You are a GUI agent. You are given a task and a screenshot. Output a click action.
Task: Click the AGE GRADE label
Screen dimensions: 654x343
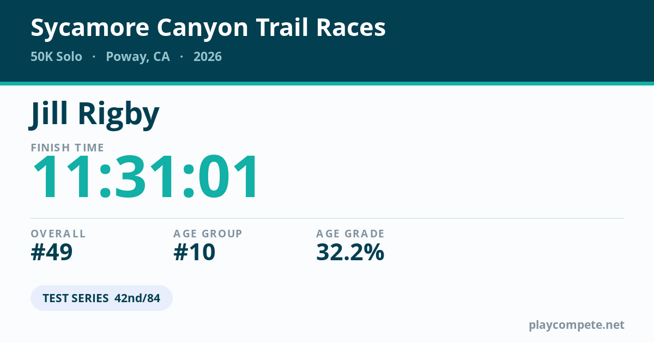point(350,234)
